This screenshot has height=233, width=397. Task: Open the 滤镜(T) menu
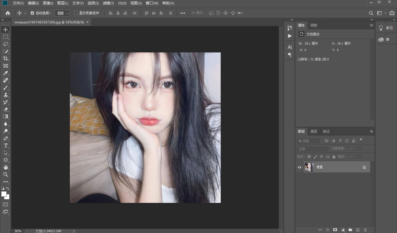click(108, 3)
